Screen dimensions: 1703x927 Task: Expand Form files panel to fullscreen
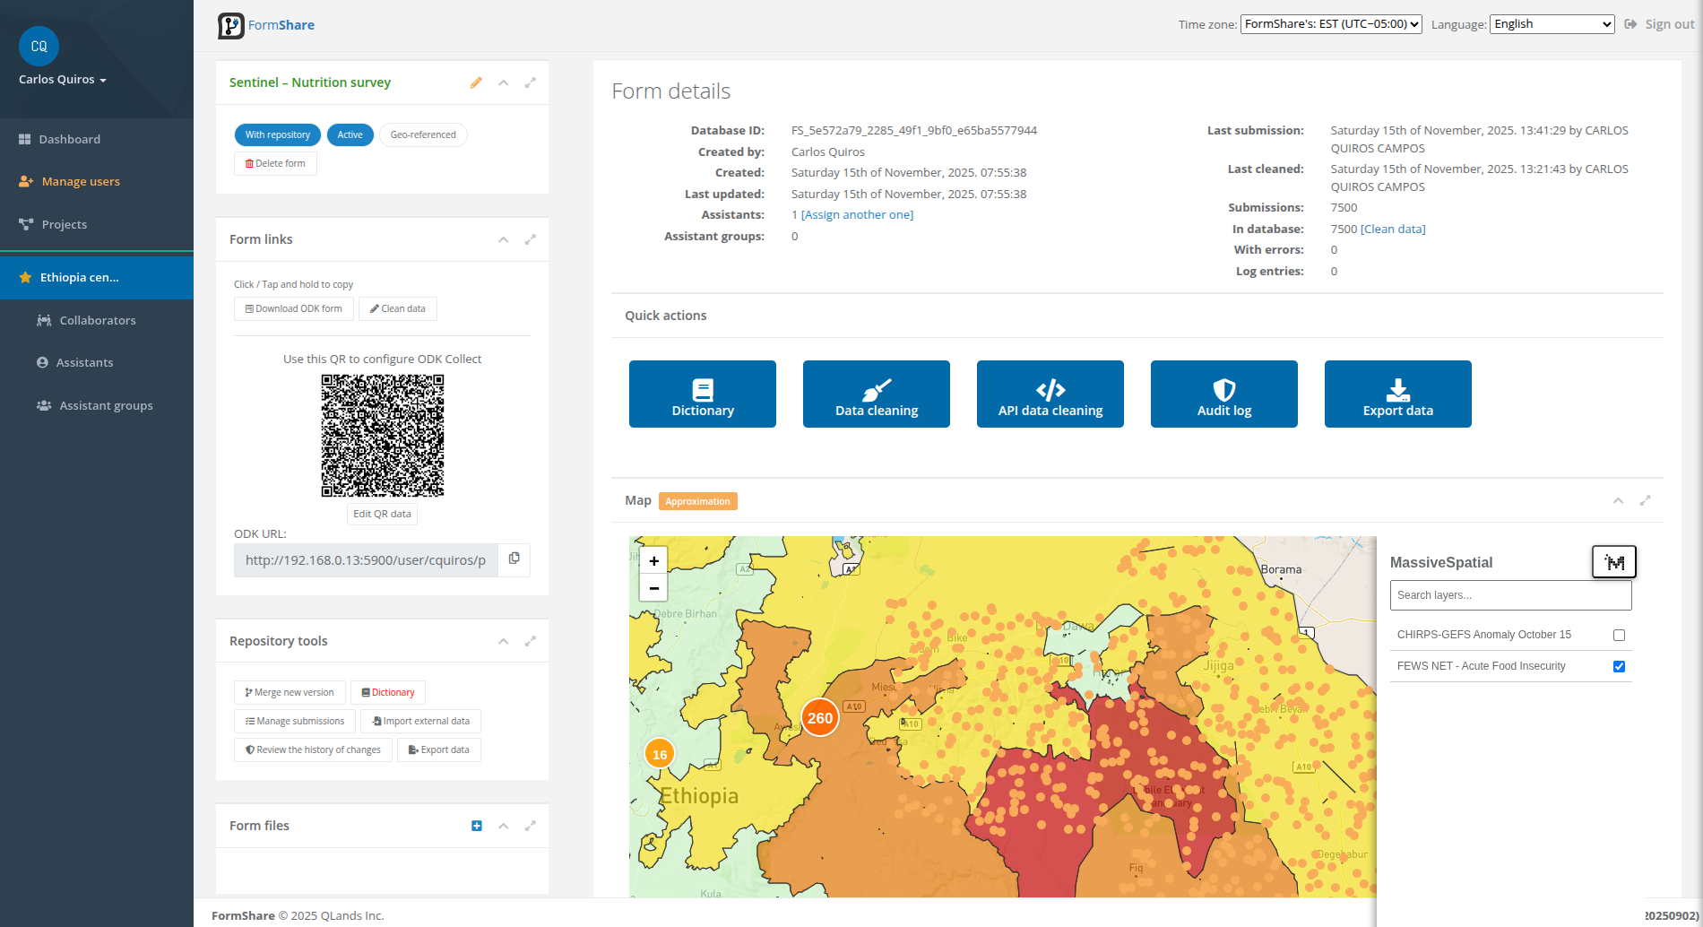531,826
